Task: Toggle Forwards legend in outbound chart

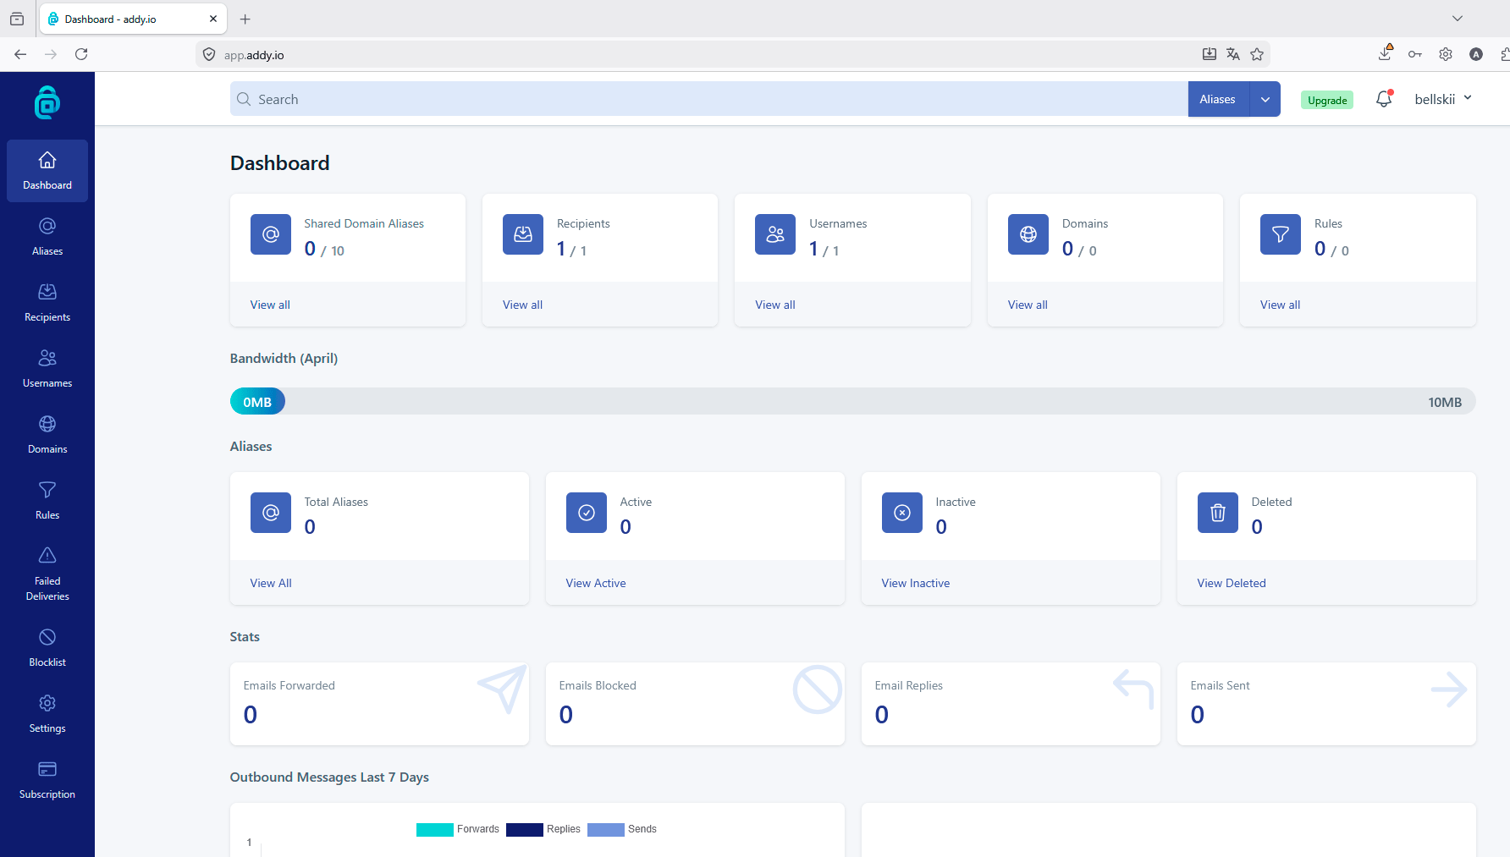Action: [458, 829]
